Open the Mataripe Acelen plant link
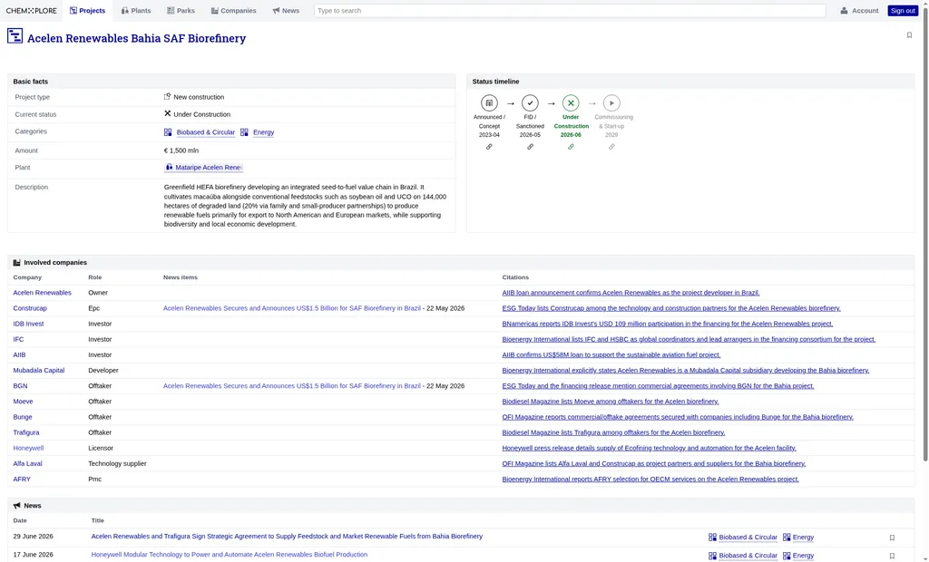Image resolution: width=929 pixels, height=562 pixels. [x=204, y=168]
